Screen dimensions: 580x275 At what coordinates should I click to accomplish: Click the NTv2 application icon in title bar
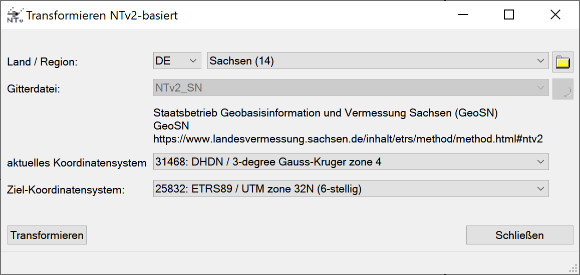[x=15, y=15]
